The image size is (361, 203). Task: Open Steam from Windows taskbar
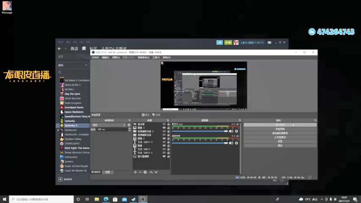134,199
